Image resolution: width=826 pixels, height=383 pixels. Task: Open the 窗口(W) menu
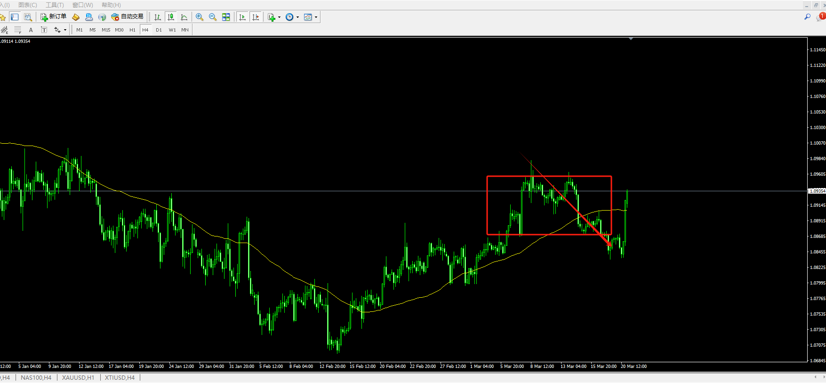pos(82,5)
